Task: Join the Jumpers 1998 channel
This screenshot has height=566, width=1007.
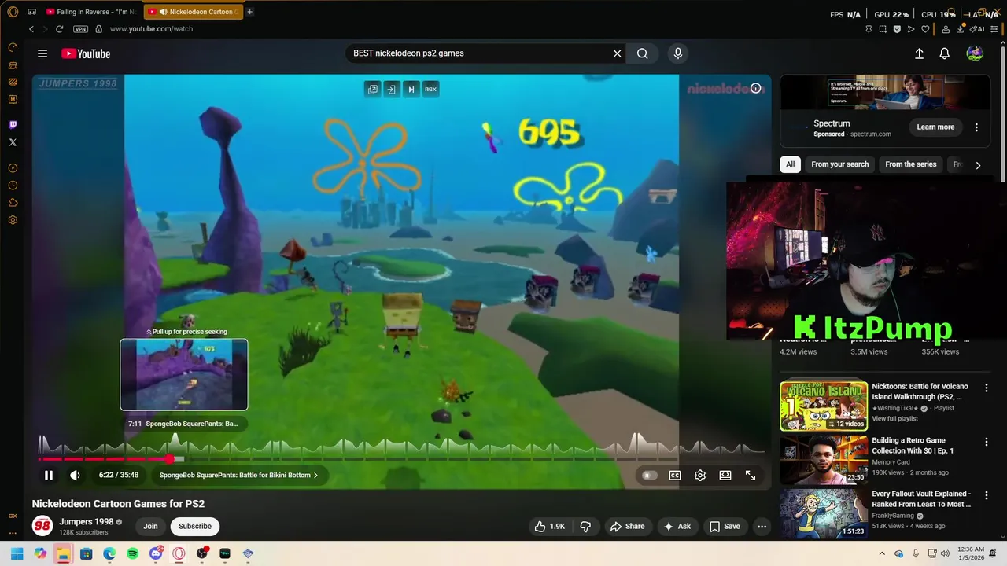Action: tap(150, 526)
